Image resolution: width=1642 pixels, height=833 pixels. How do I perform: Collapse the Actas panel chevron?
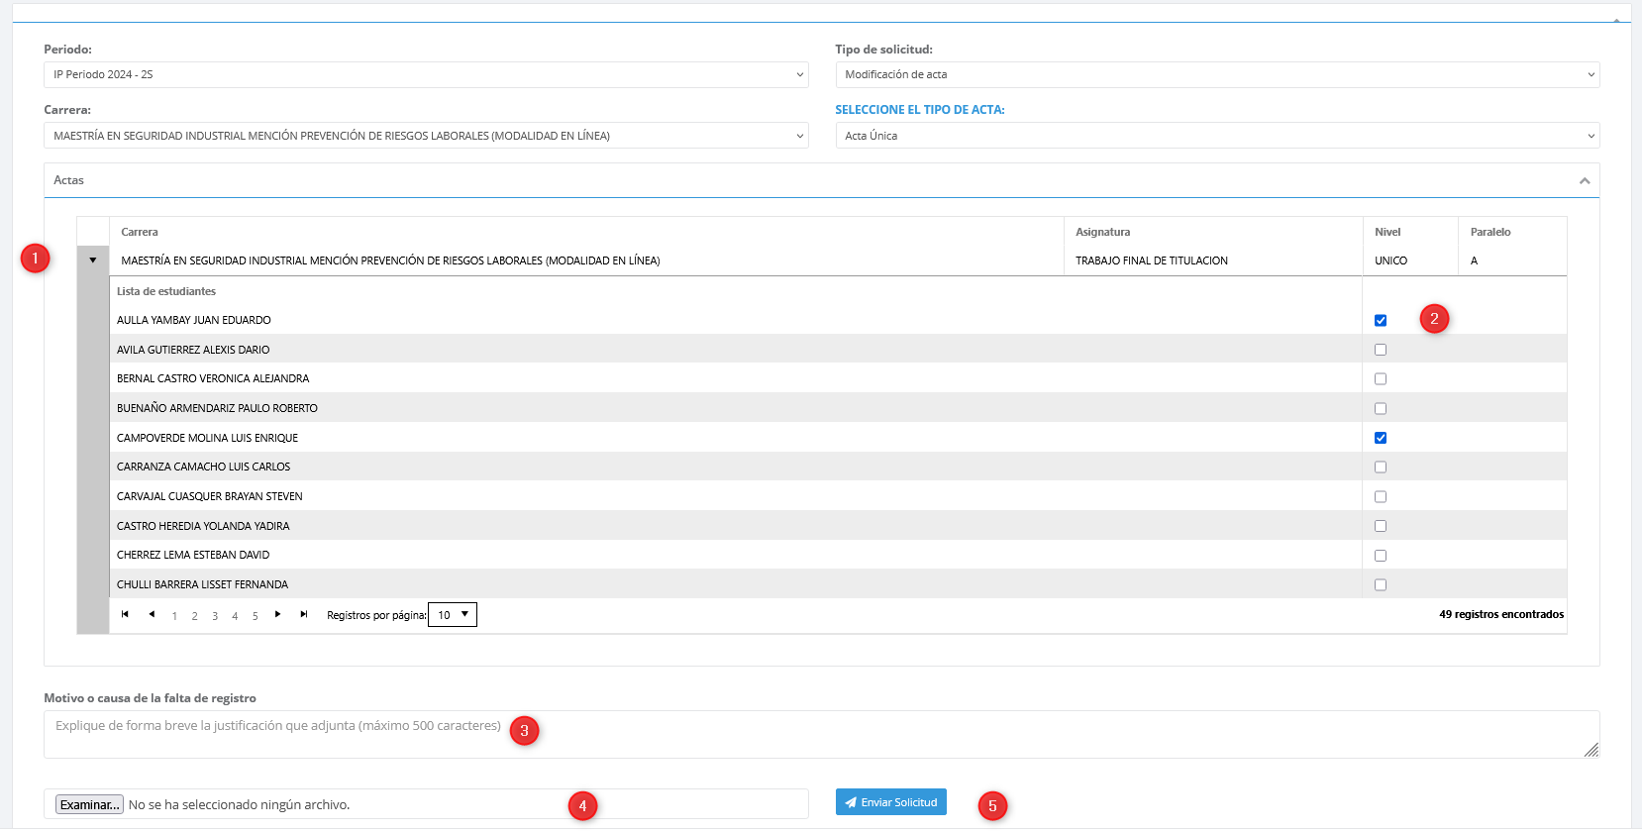point(1584,180)
